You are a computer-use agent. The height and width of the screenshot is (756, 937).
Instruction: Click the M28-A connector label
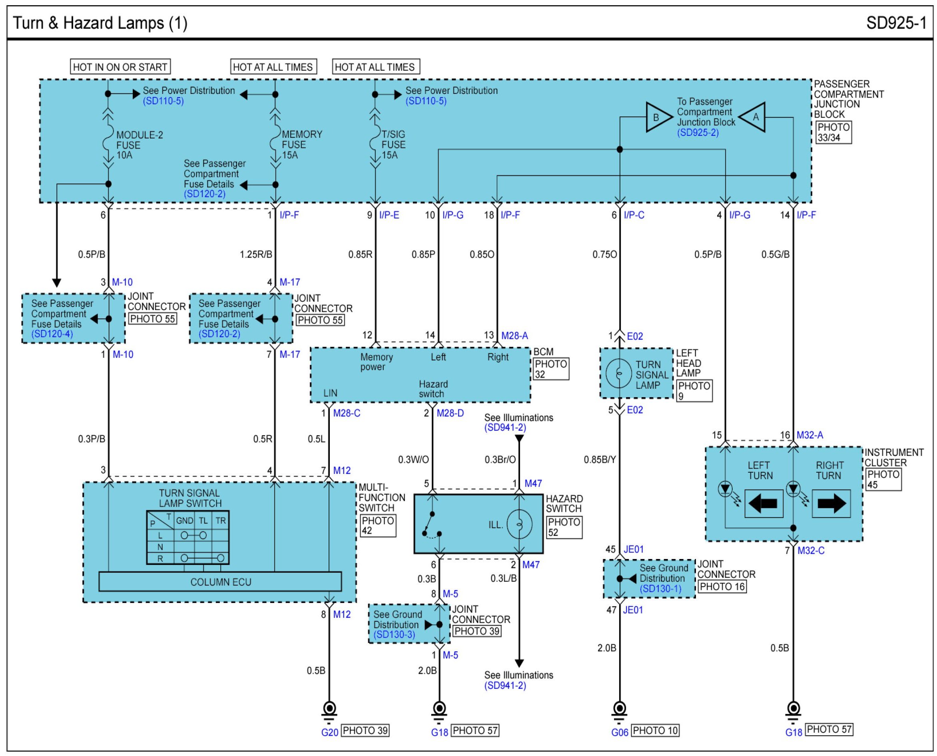(x=514, y=336)
